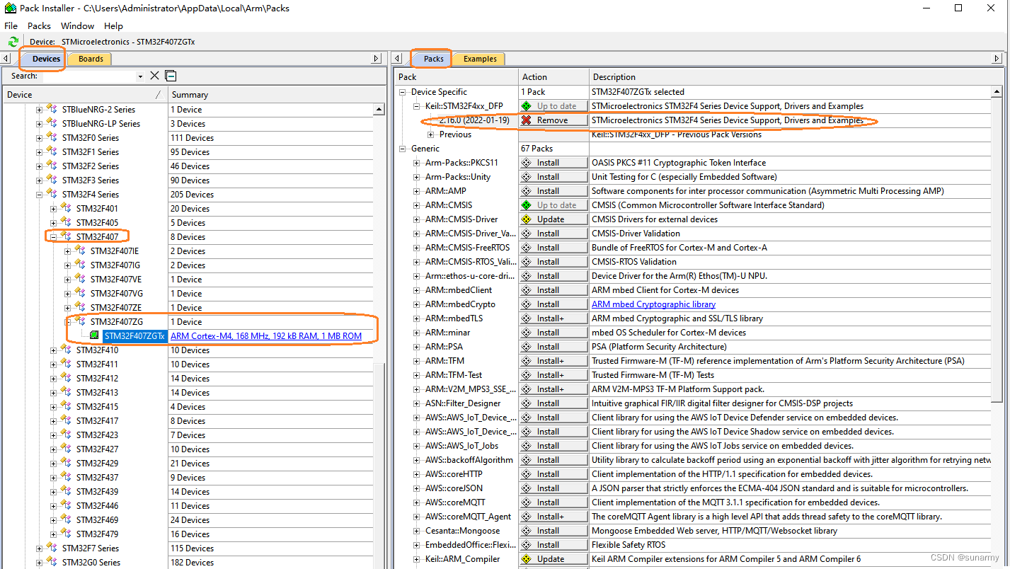Sort by the Summary column header
1010x569 pixels.
click(276, 94)
